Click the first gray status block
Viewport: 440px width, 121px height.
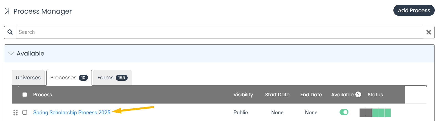362,113
